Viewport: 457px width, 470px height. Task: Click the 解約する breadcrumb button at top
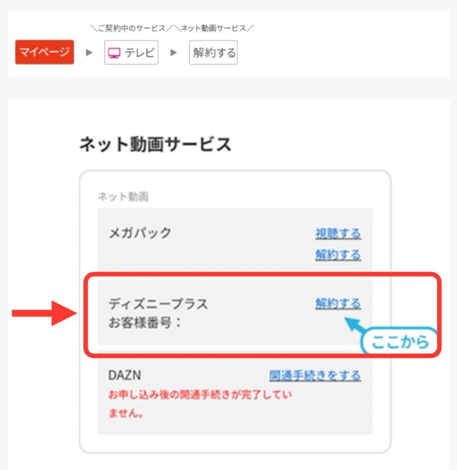[214, 53]
